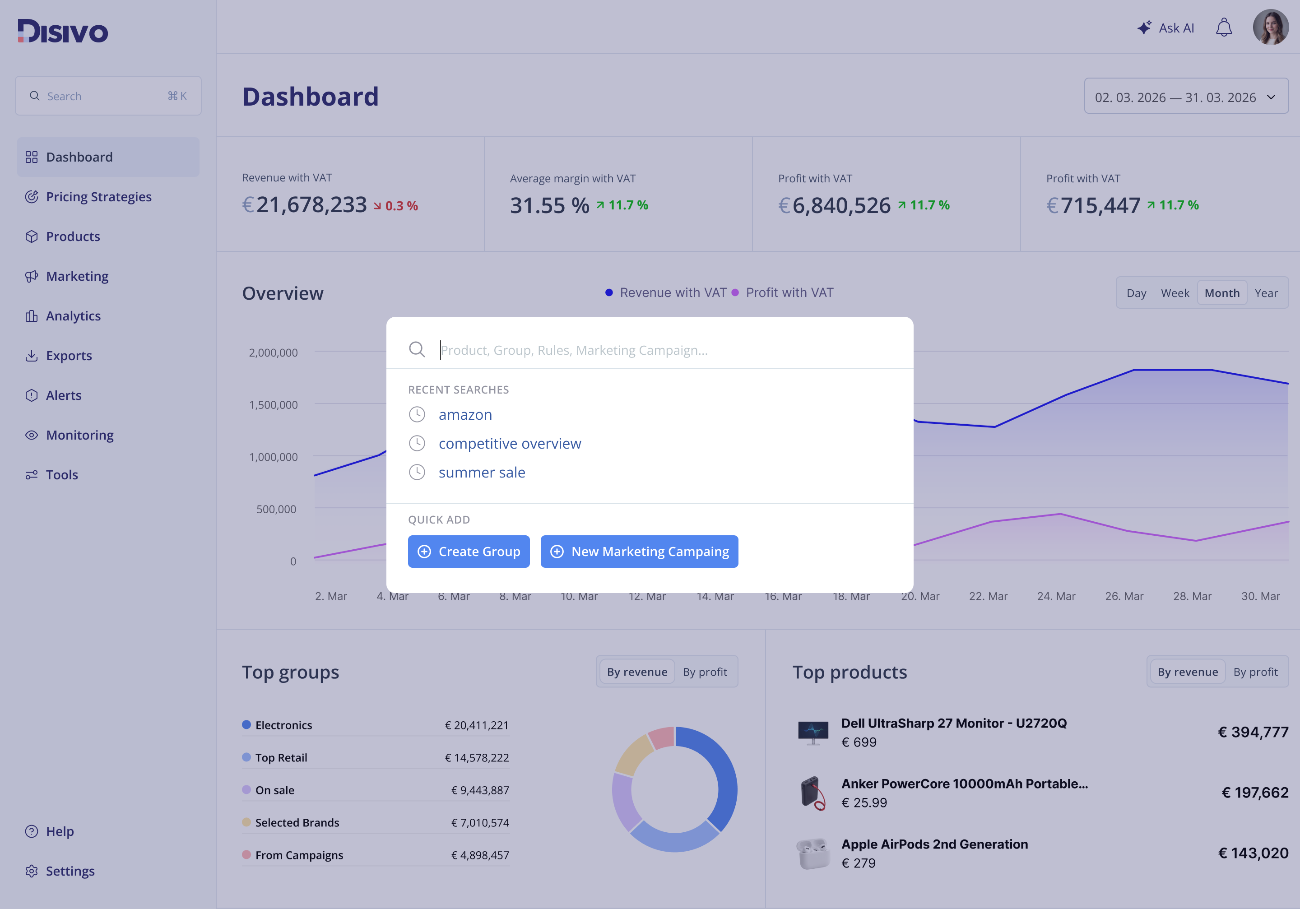
Task: Click Top Retail group row
Action: 376,757
